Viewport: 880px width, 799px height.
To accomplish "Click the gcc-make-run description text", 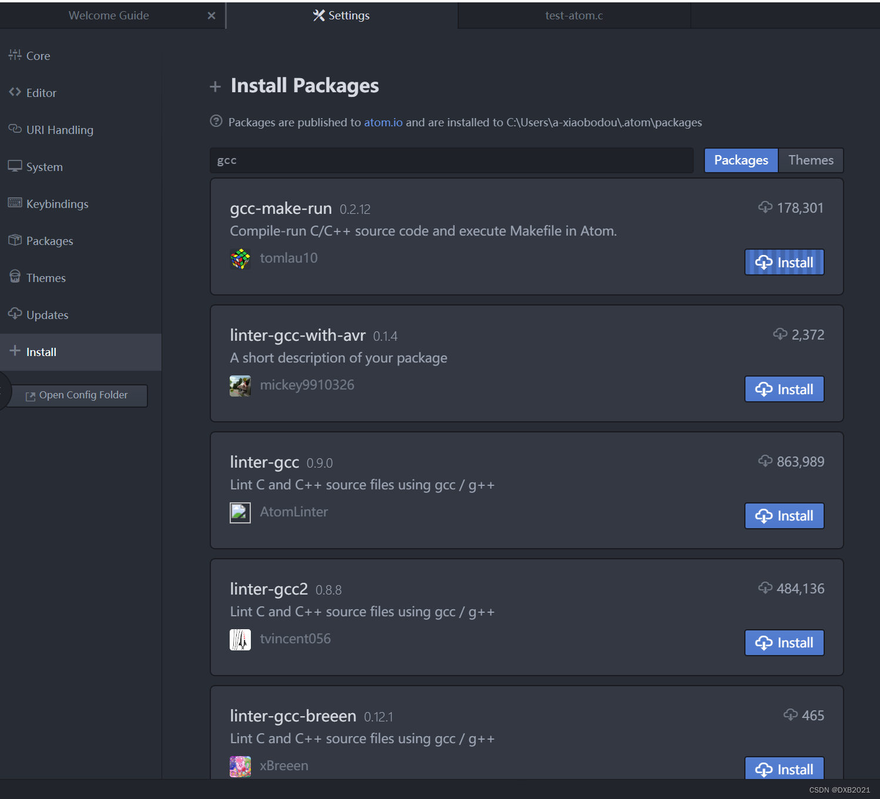I will (x=423, y=231).
